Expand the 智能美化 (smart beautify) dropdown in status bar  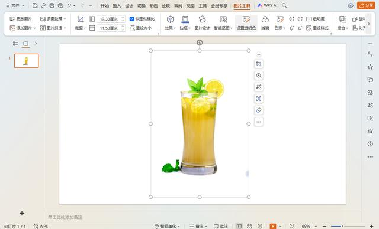coord(167,227)
